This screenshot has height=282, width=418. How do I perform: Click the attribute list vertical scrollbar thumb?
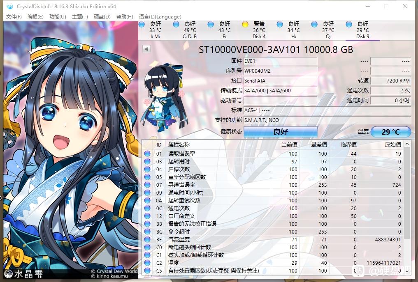coord(407,193)
